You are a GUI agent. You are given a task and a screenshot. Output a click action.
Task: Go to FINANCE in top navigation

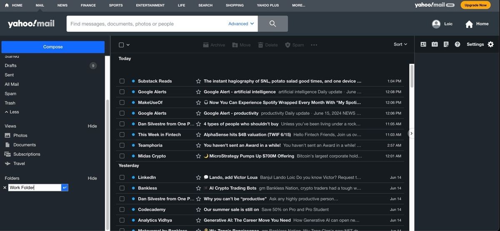(88, 5)
